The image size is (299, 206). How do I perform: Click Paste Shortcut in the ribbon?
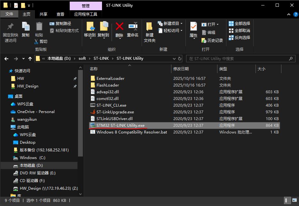[64, 30]
